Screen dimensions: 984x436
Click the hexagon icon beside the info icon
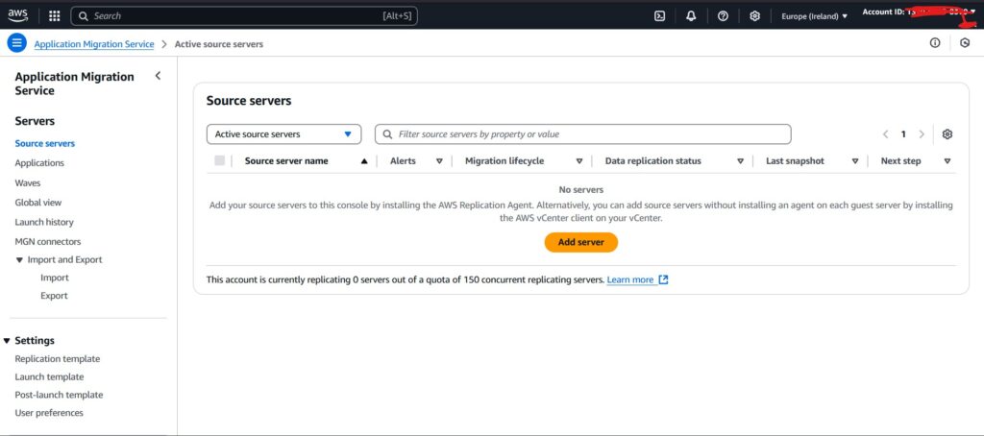(x=965, y=42)
